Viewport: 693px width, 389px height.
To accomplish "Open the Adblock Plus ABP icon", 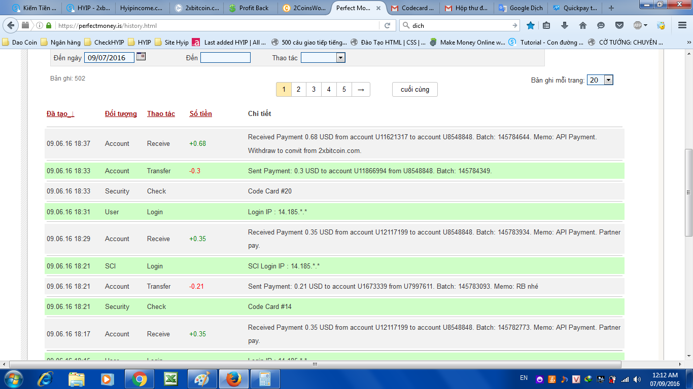I will [640, 25].
